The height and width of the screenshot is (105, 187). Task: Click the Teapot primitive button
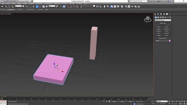(x=159, y=36)
